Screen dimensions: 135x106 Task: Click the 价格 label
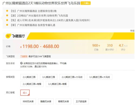pyautogui.click(x=8, y=46)
